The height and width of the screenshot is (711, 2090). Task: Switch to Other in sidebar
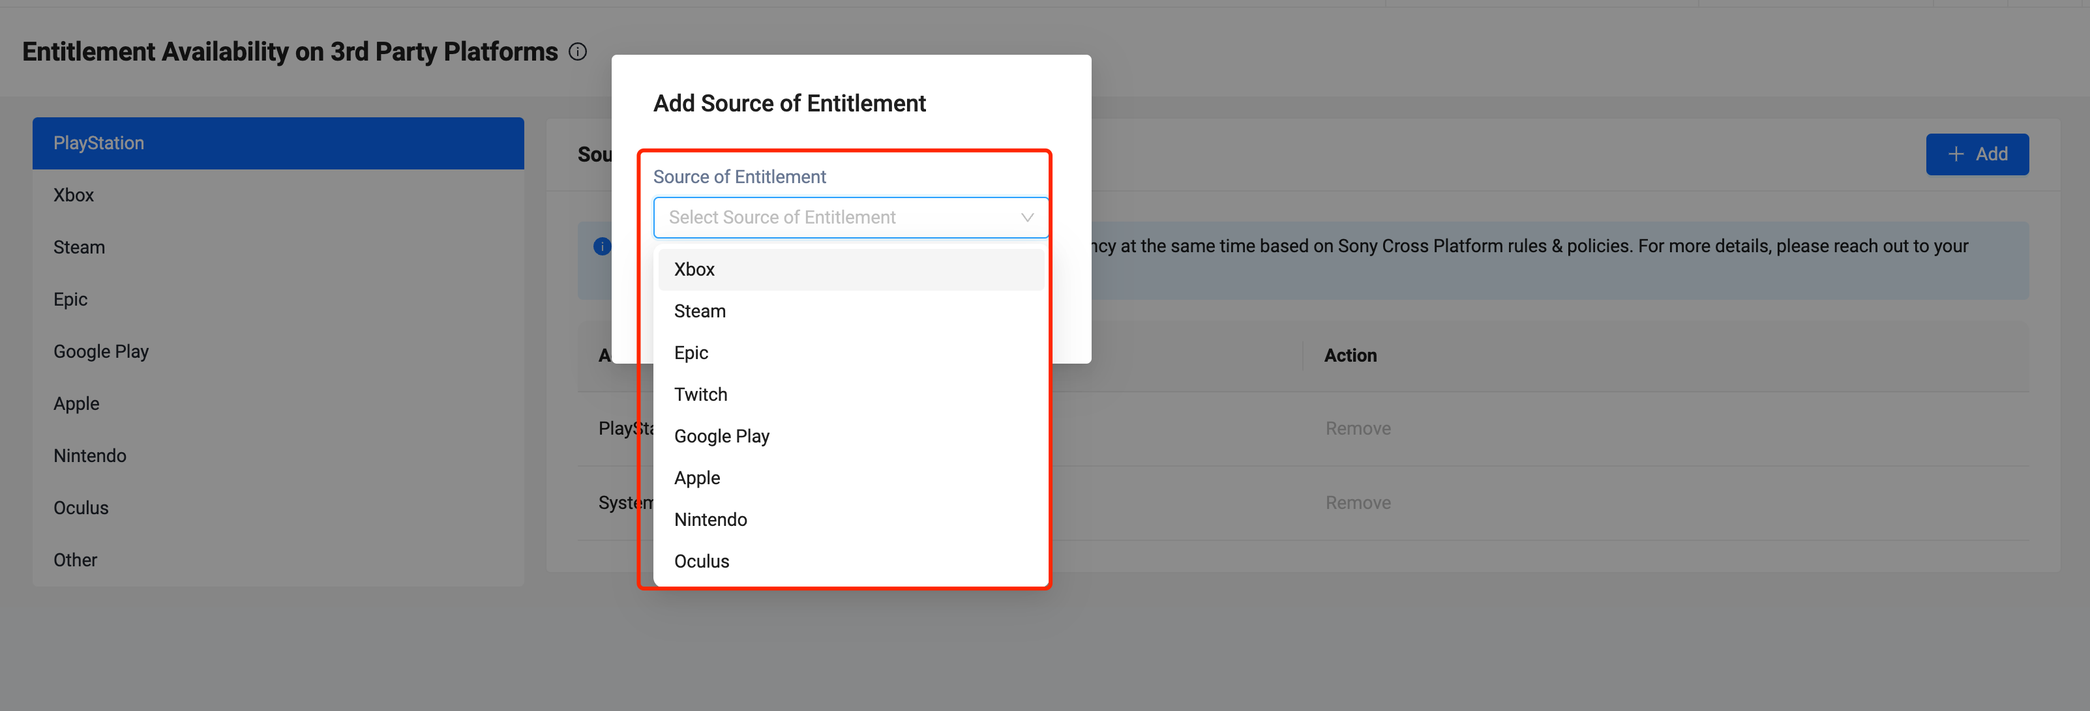click(278, 560)
